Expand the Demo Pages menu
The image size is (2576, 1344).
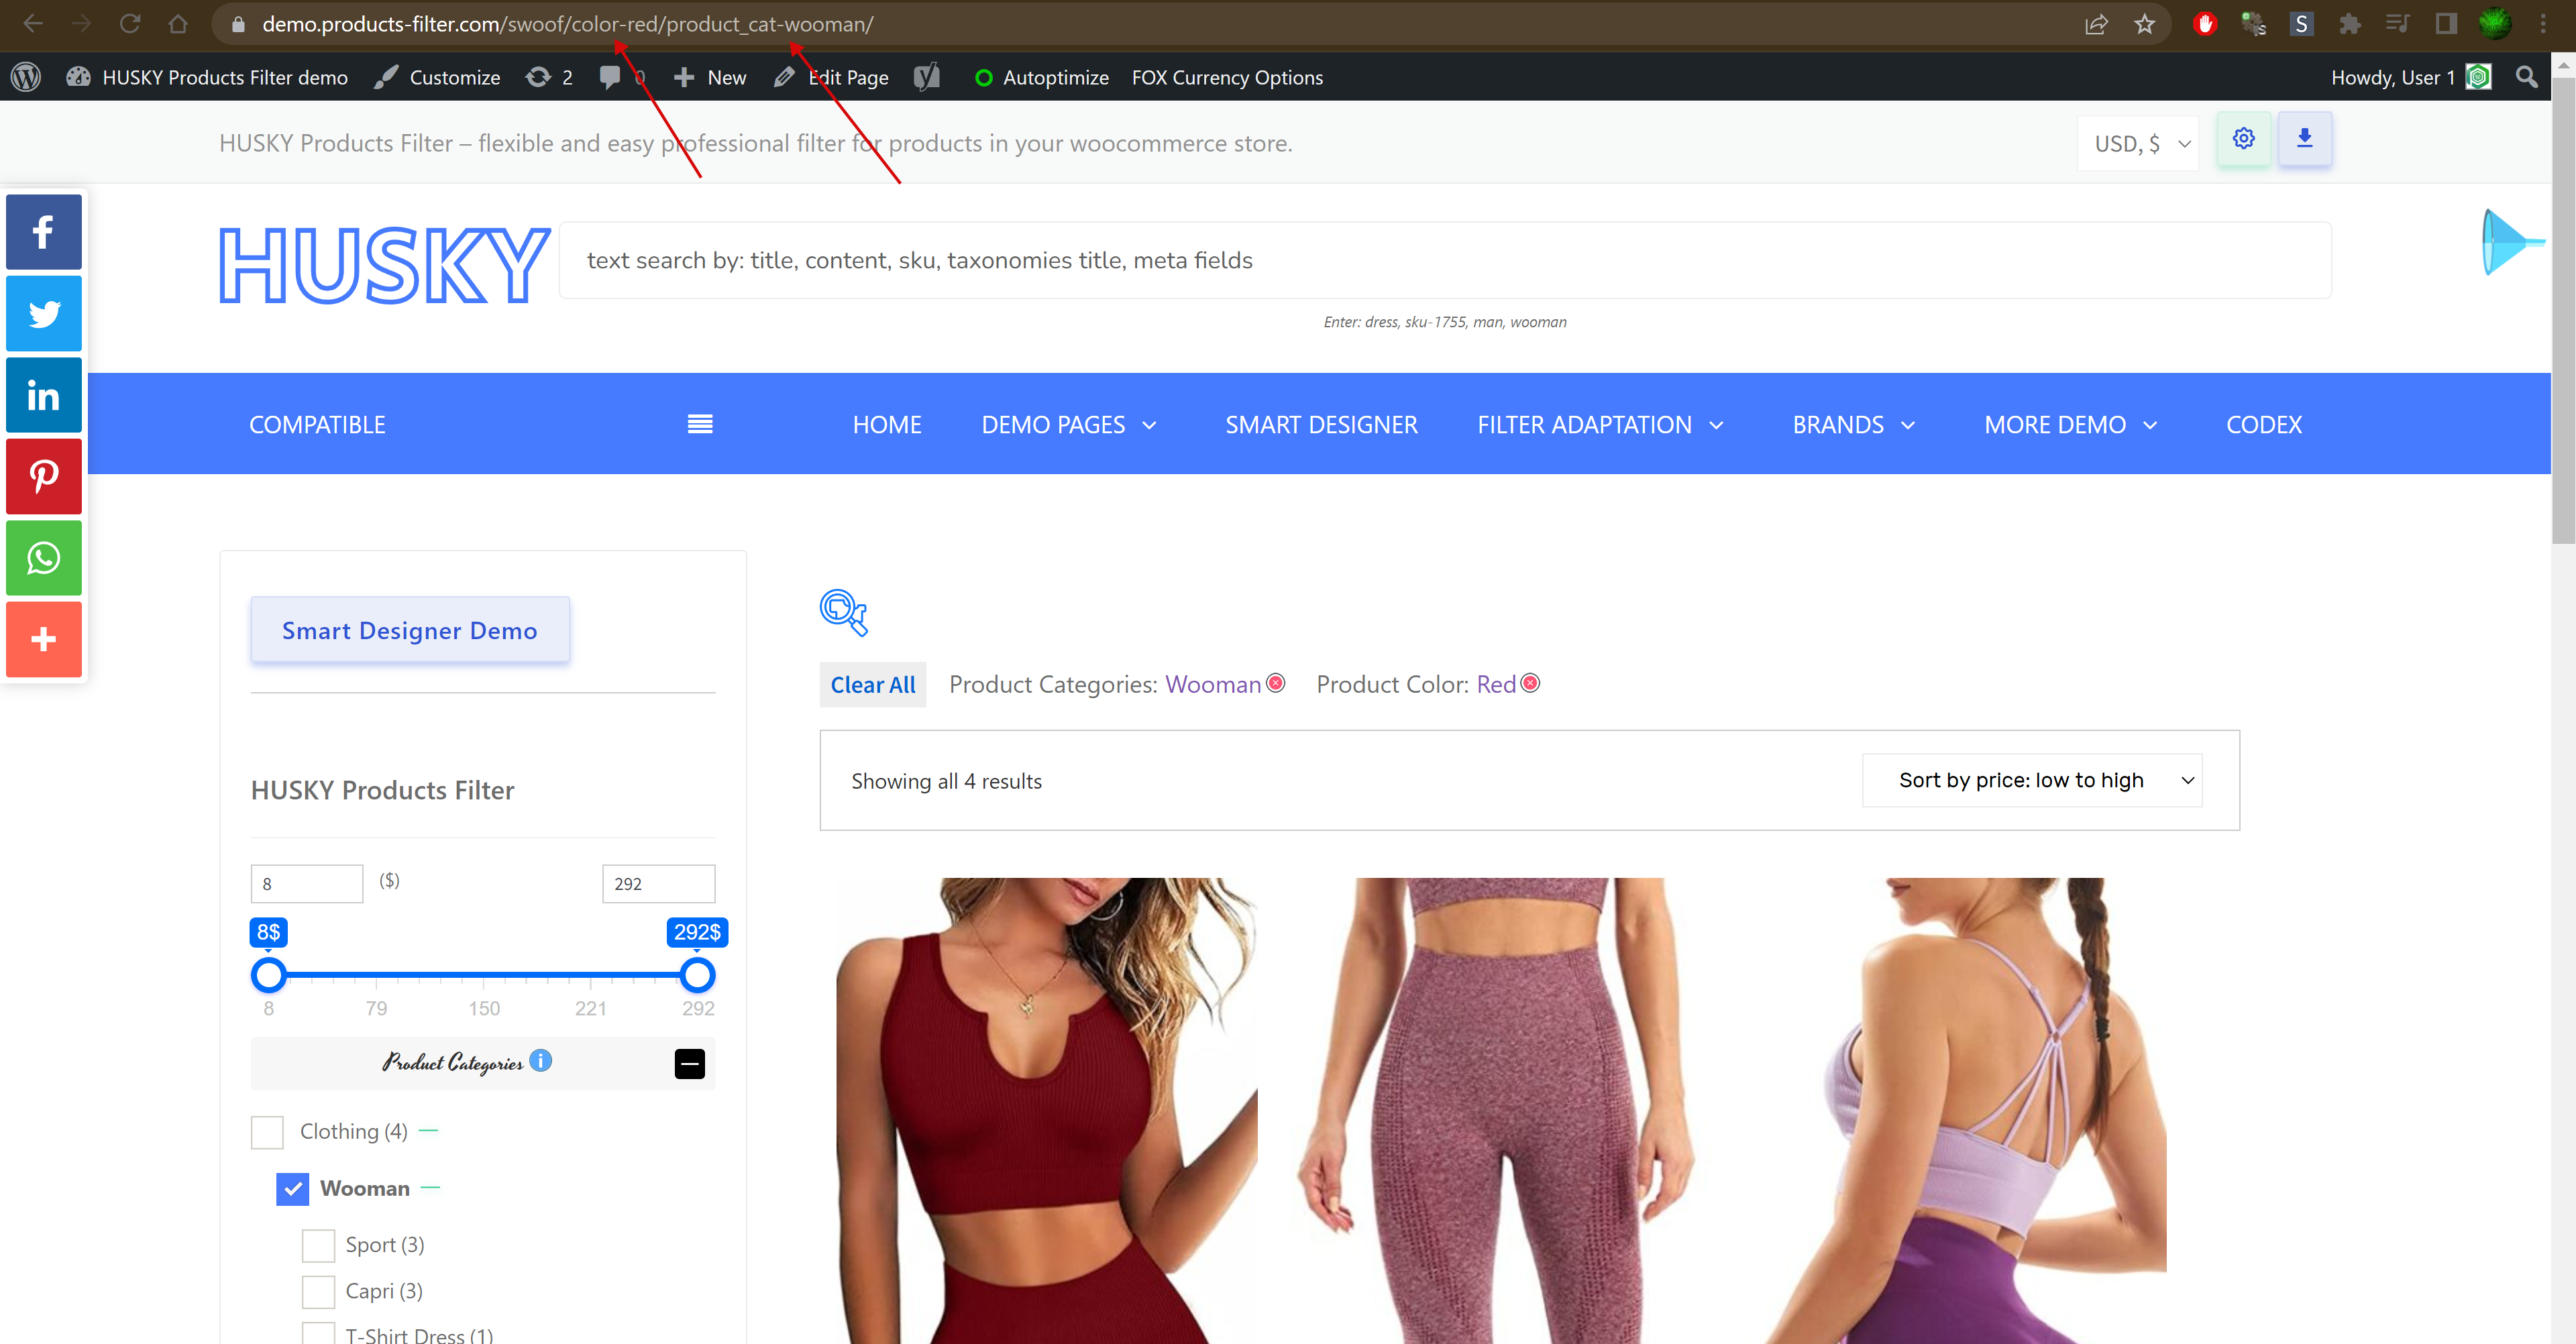click(1069, 425)
